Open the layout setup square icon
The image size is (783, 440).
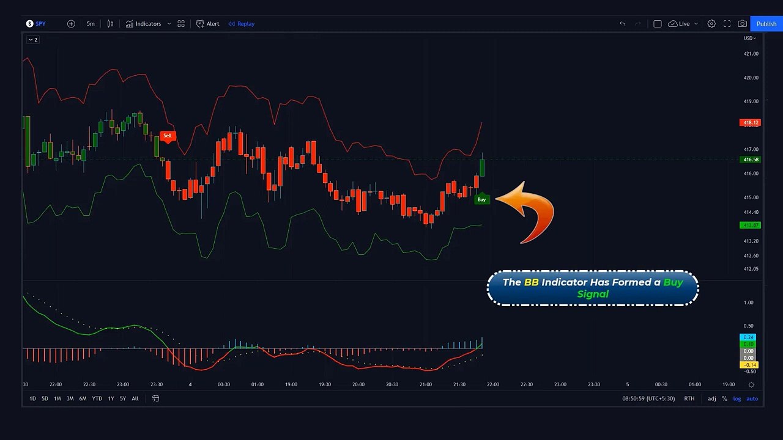(x=658, y=24)
